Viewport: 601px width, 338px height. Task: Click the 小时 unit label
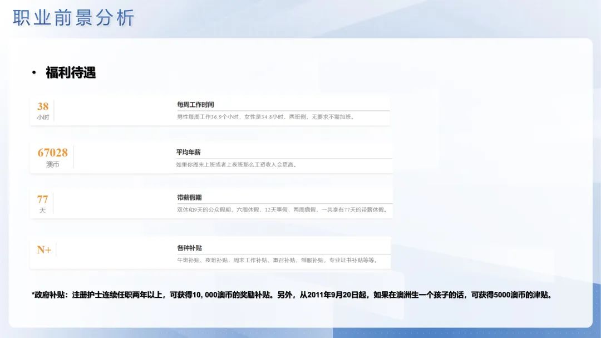[x=43, y=117]
